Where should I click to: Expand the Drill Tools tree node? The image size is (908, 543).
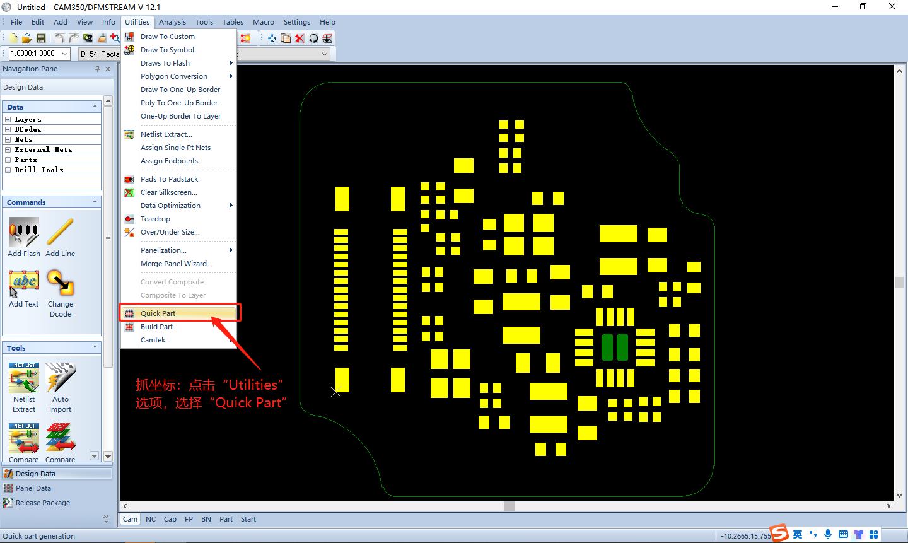click(x=8, y=170)
